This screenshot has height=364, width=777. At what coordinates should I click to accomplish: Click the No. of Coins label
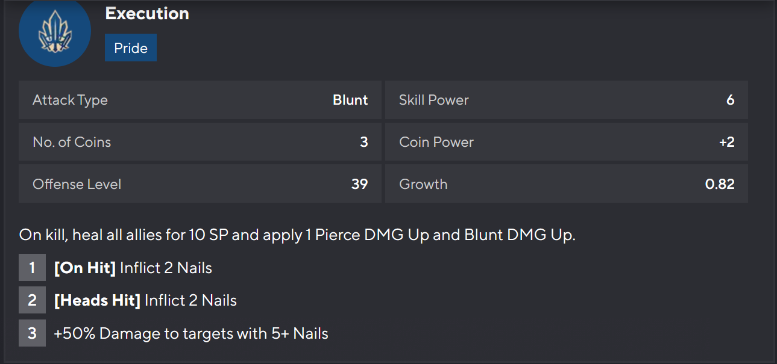click(72, 142)
